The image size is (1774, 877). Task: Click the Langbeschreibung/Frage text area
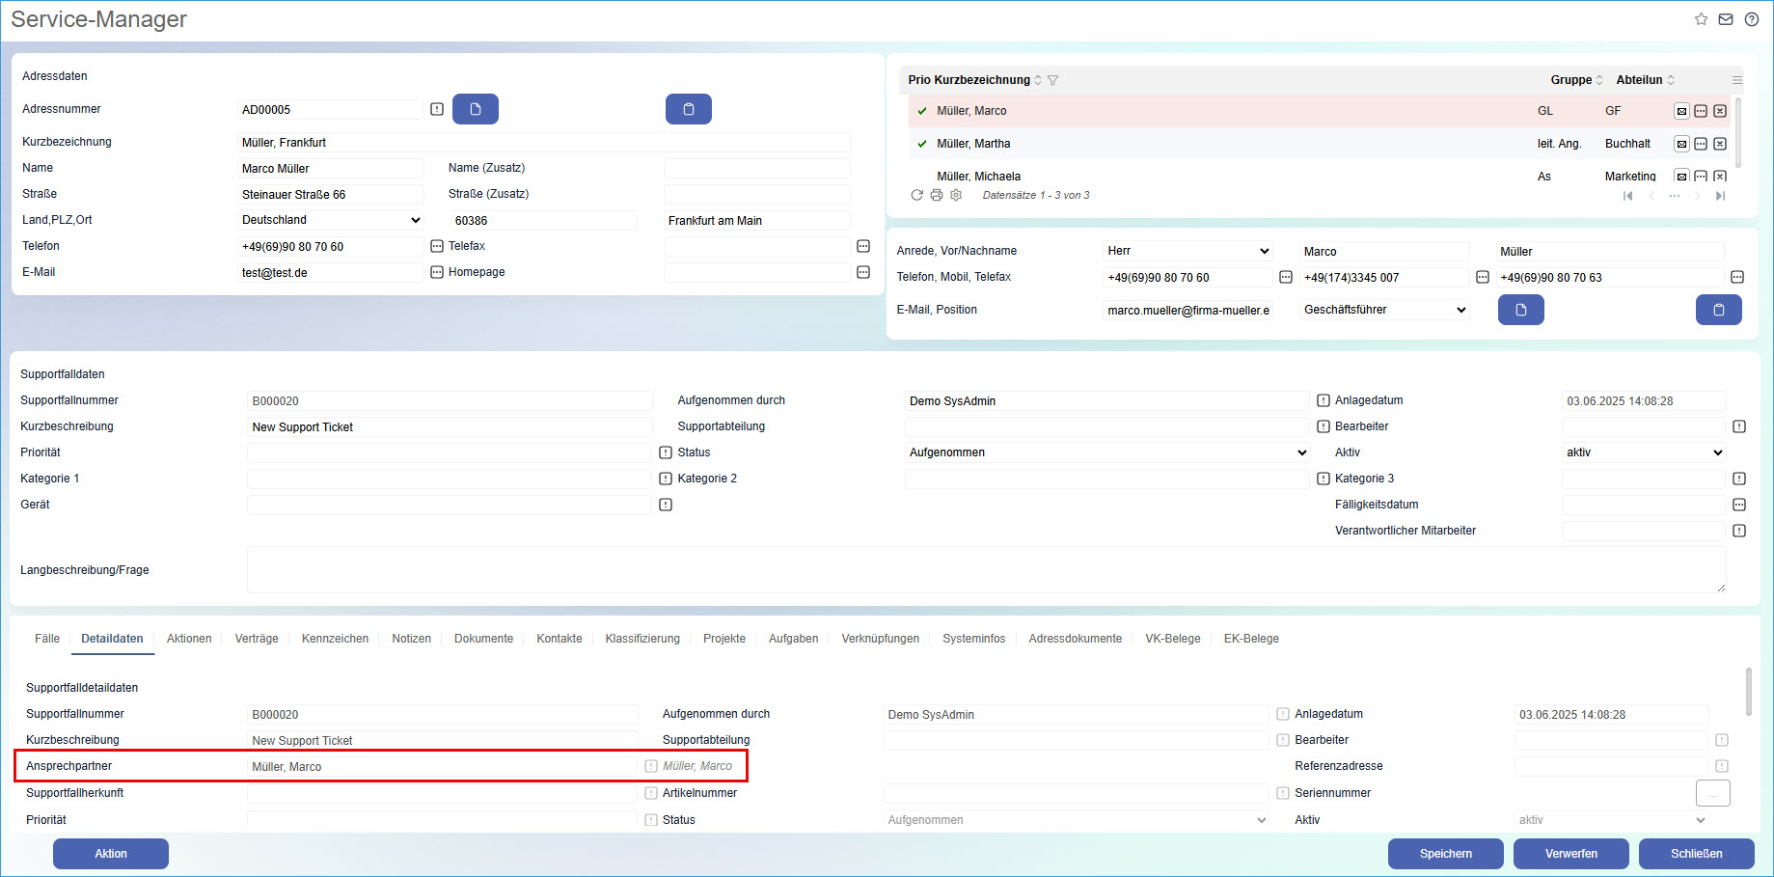tap(987, 569)
